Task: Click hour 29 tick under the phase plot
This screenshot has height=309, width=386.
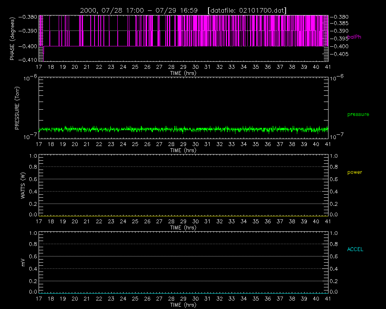Action: [x=183, y=67]
